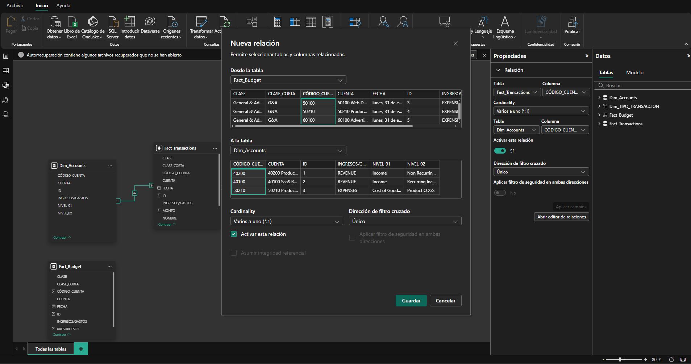Click the manage roles person-key icon
691x364 pixels.
[x=383, y=22]
